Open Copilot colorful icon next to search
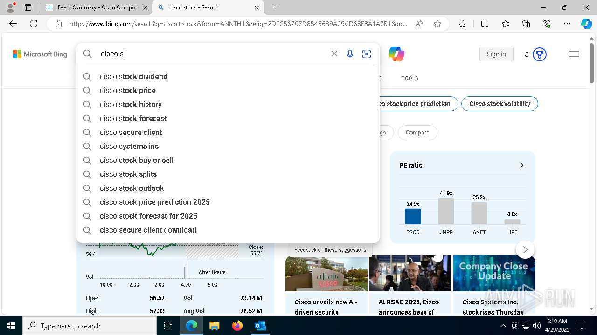Image resolution: width=597 pixels, height=335 pixels. (396, 54)
